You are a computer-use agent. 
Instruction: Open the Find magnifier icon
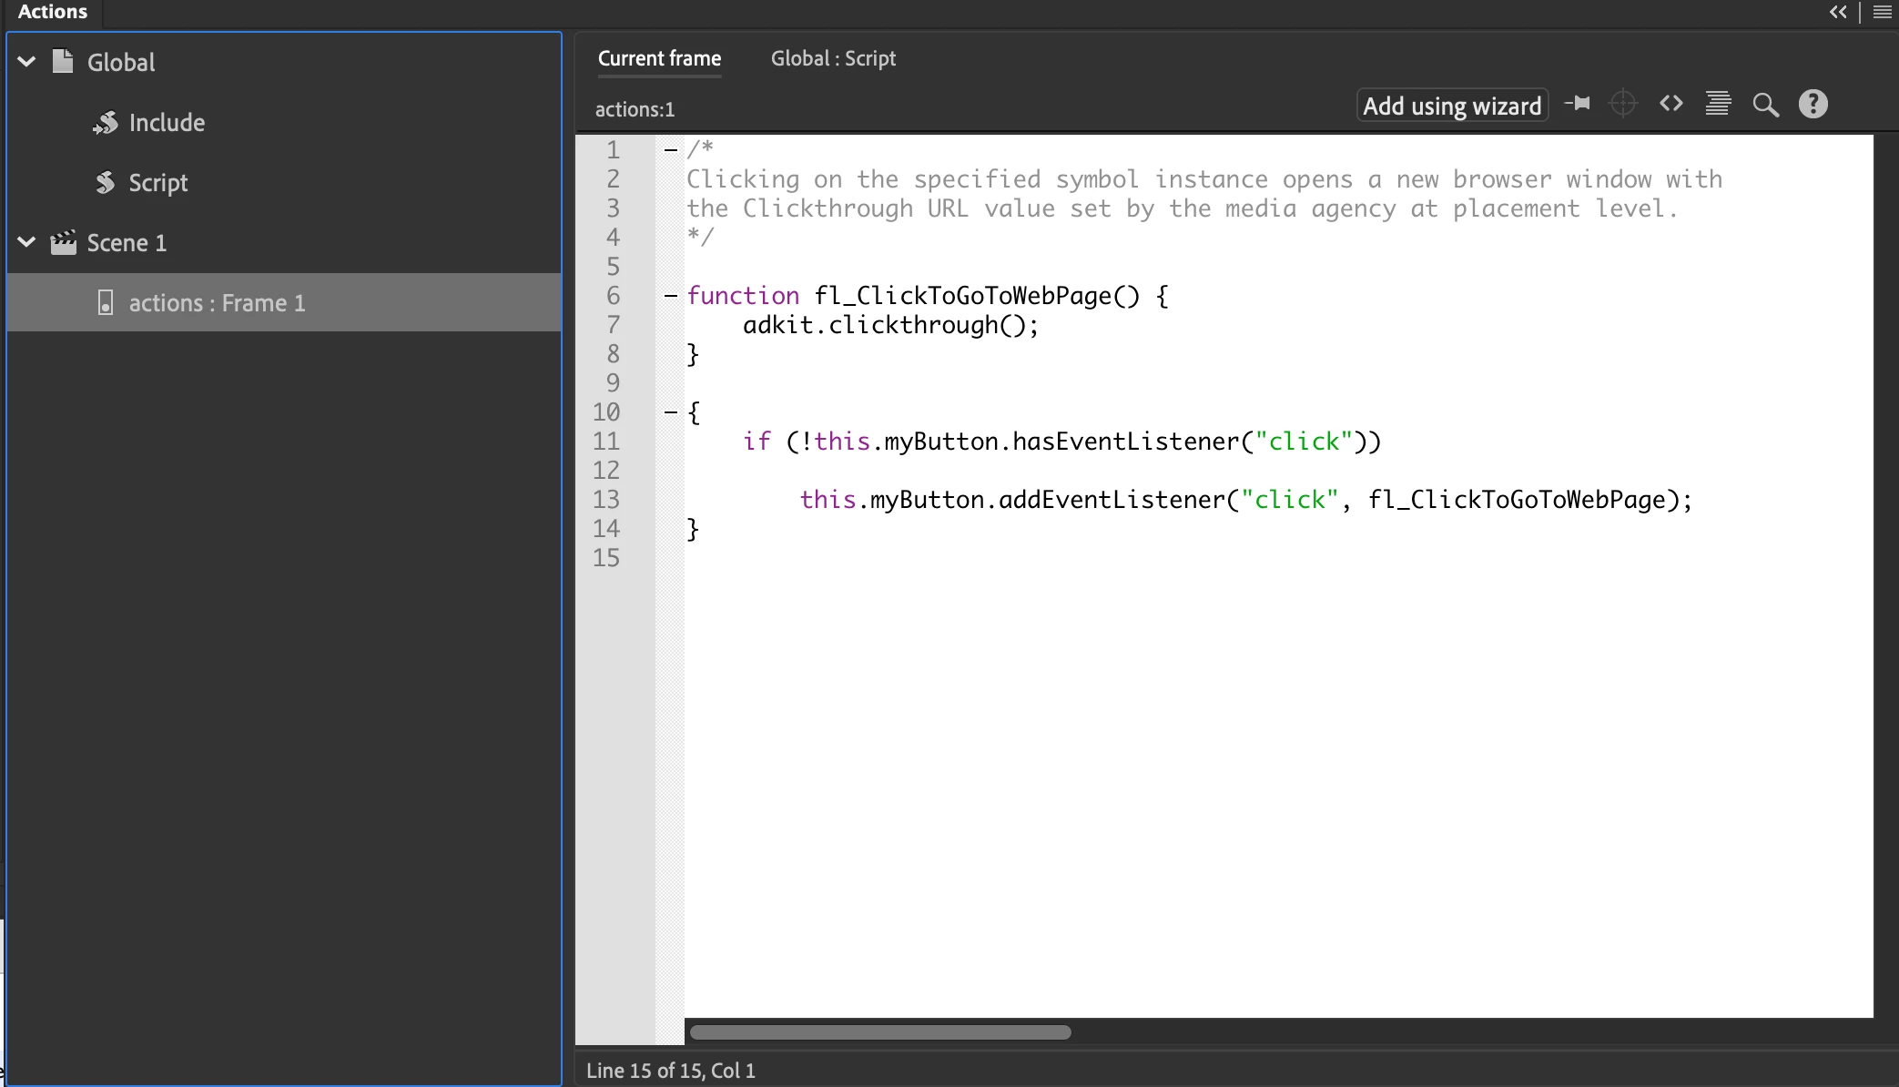[x=1765, y=105]
